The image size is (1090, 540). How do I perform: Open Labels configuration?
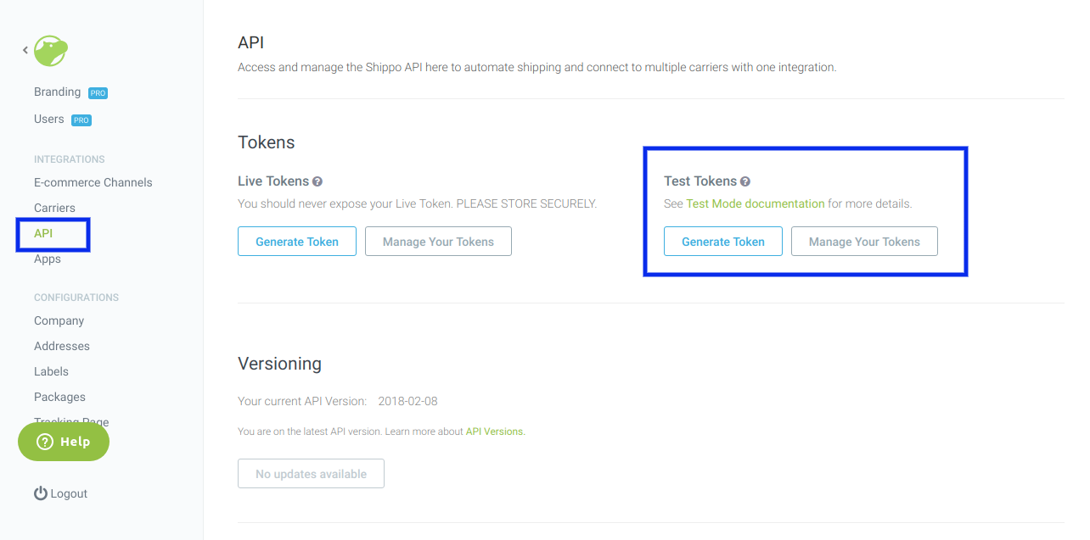(51, 371)
